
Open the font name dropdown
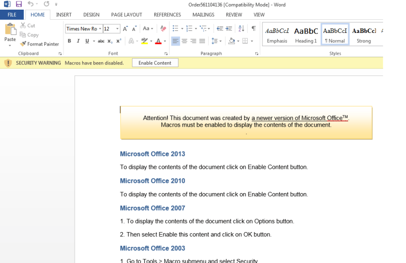click(x=100, y=29)
